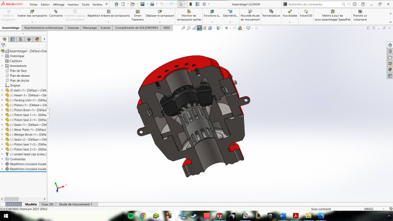Expand the Piston Bowl<1> component
Screen dimensions: 393x221
2,110
